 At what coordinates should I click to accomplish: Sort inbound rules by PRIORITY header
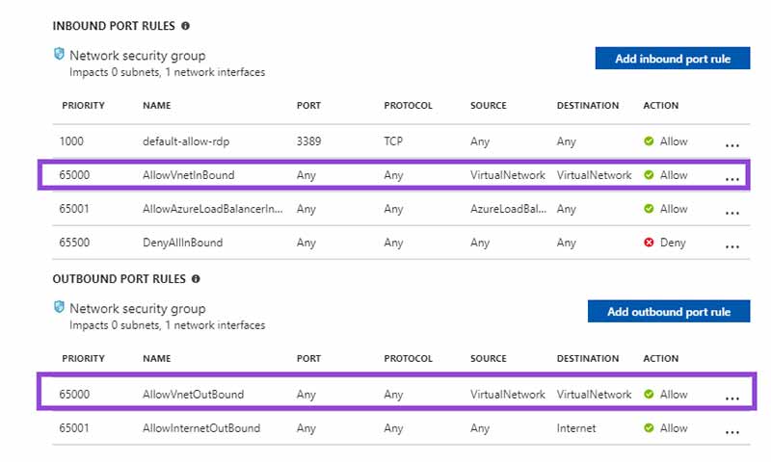tap(83, 106)
